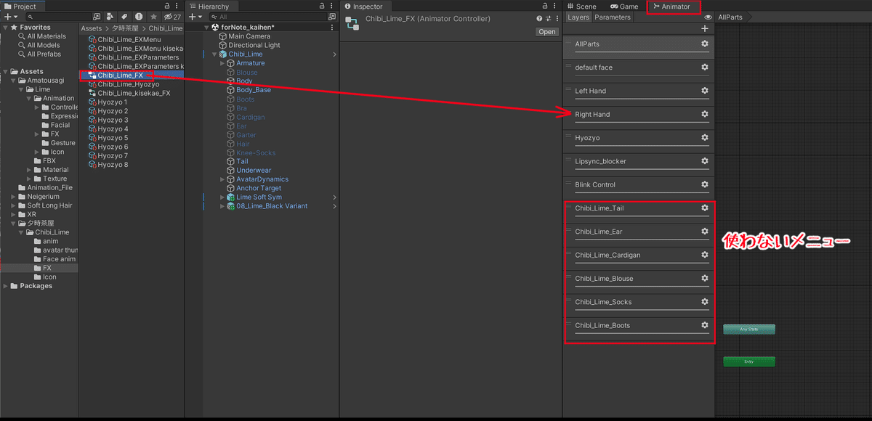Click AllParts breadcrumb in Animator
Screen dimensions: 872x421
click(x=730, y=17)
